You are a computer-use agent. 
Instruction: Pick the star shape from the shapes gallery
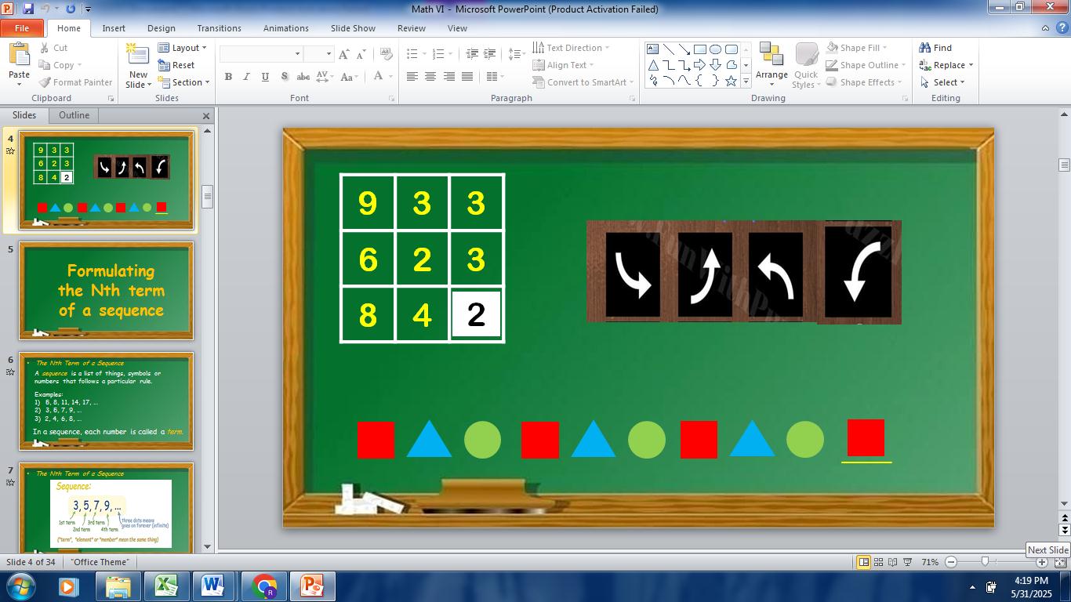[731, 81]
